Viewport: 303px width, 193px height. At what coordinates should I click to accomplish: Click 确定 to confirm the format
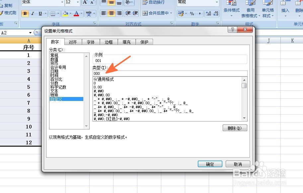pyautogui.click(x=210, y=164)
